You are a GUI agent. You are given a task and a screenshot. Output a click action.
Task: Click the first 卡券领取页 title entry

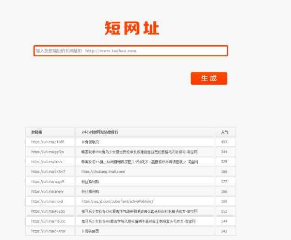pos(90,142)
